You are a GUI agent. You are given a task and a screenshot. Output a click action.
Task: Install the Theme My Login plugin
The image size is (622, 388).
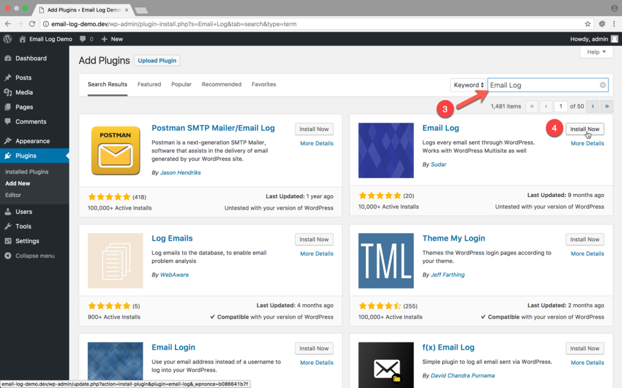point(585,239)
